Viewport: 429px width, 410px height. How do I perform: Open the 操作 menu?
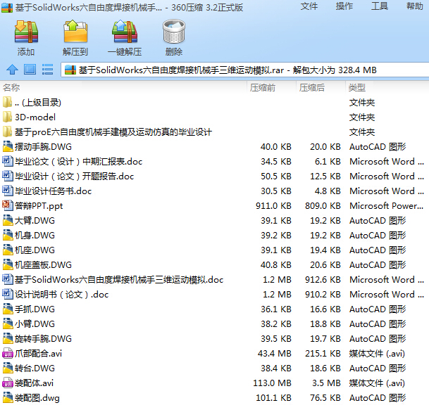[344, 6]
